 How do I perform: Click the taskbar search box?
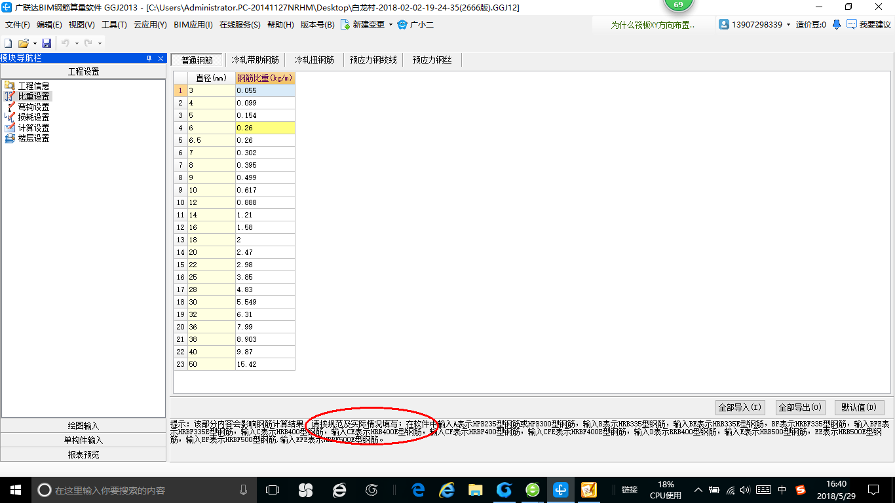pyautogui.click(x=143, y=490)
